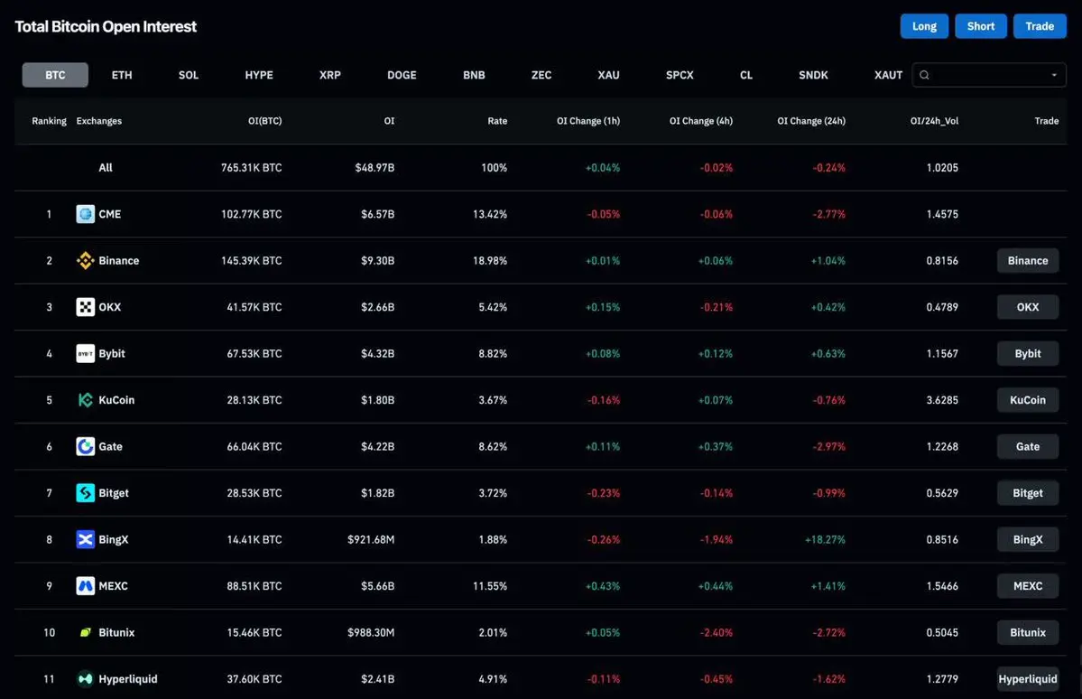Screen dimensions: 1082x699
Task: Sort by OI Change (24h) column header
Action: (x=810, y=121)
